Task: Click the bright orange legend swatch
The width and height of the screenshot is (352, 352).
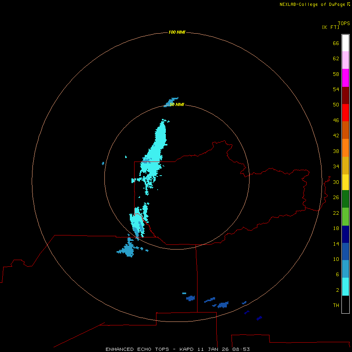Action: 345,148
